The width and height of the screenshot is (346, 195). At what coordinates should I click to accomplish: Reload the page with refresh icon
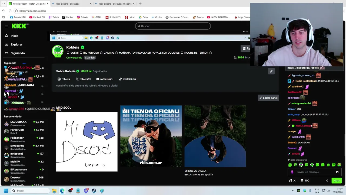pyautogui.click(x=10, y=11)
